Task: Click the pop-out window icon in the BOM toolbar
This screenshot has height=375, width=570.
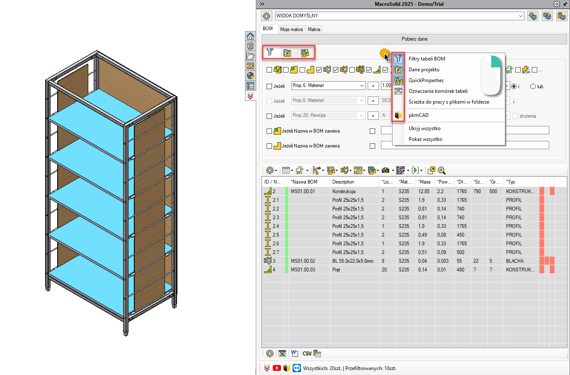Action: click(x=432, y=170)
